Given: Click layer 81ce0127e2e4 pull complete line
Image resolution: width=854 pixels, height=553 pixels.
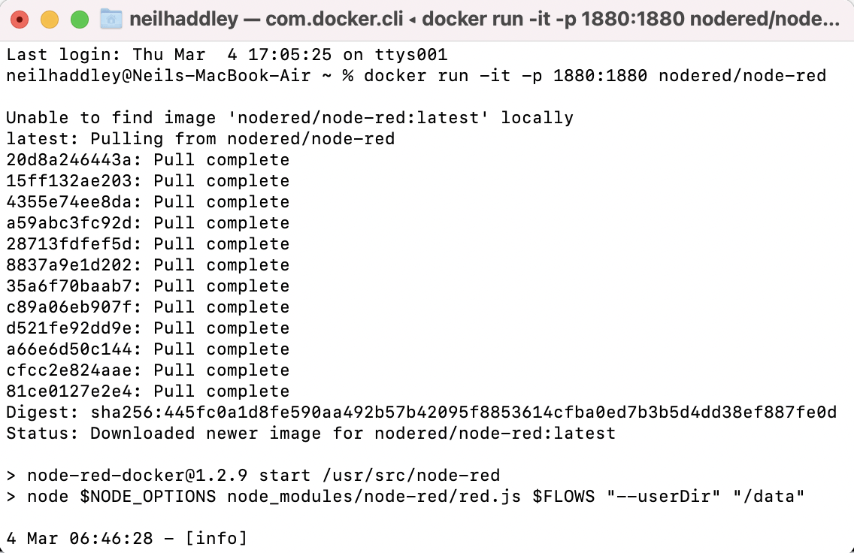Looking at the screenshot, I should pyautogui.click(x=147, y=391).
